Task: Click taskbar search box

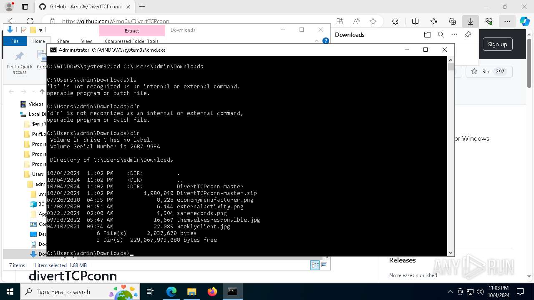Action: click(80, 292)
